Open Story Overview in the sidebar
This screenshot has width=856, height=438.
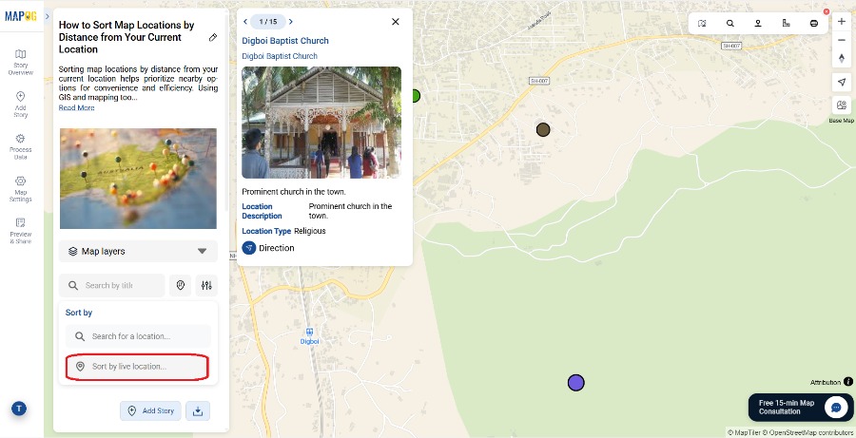[20, 62]
